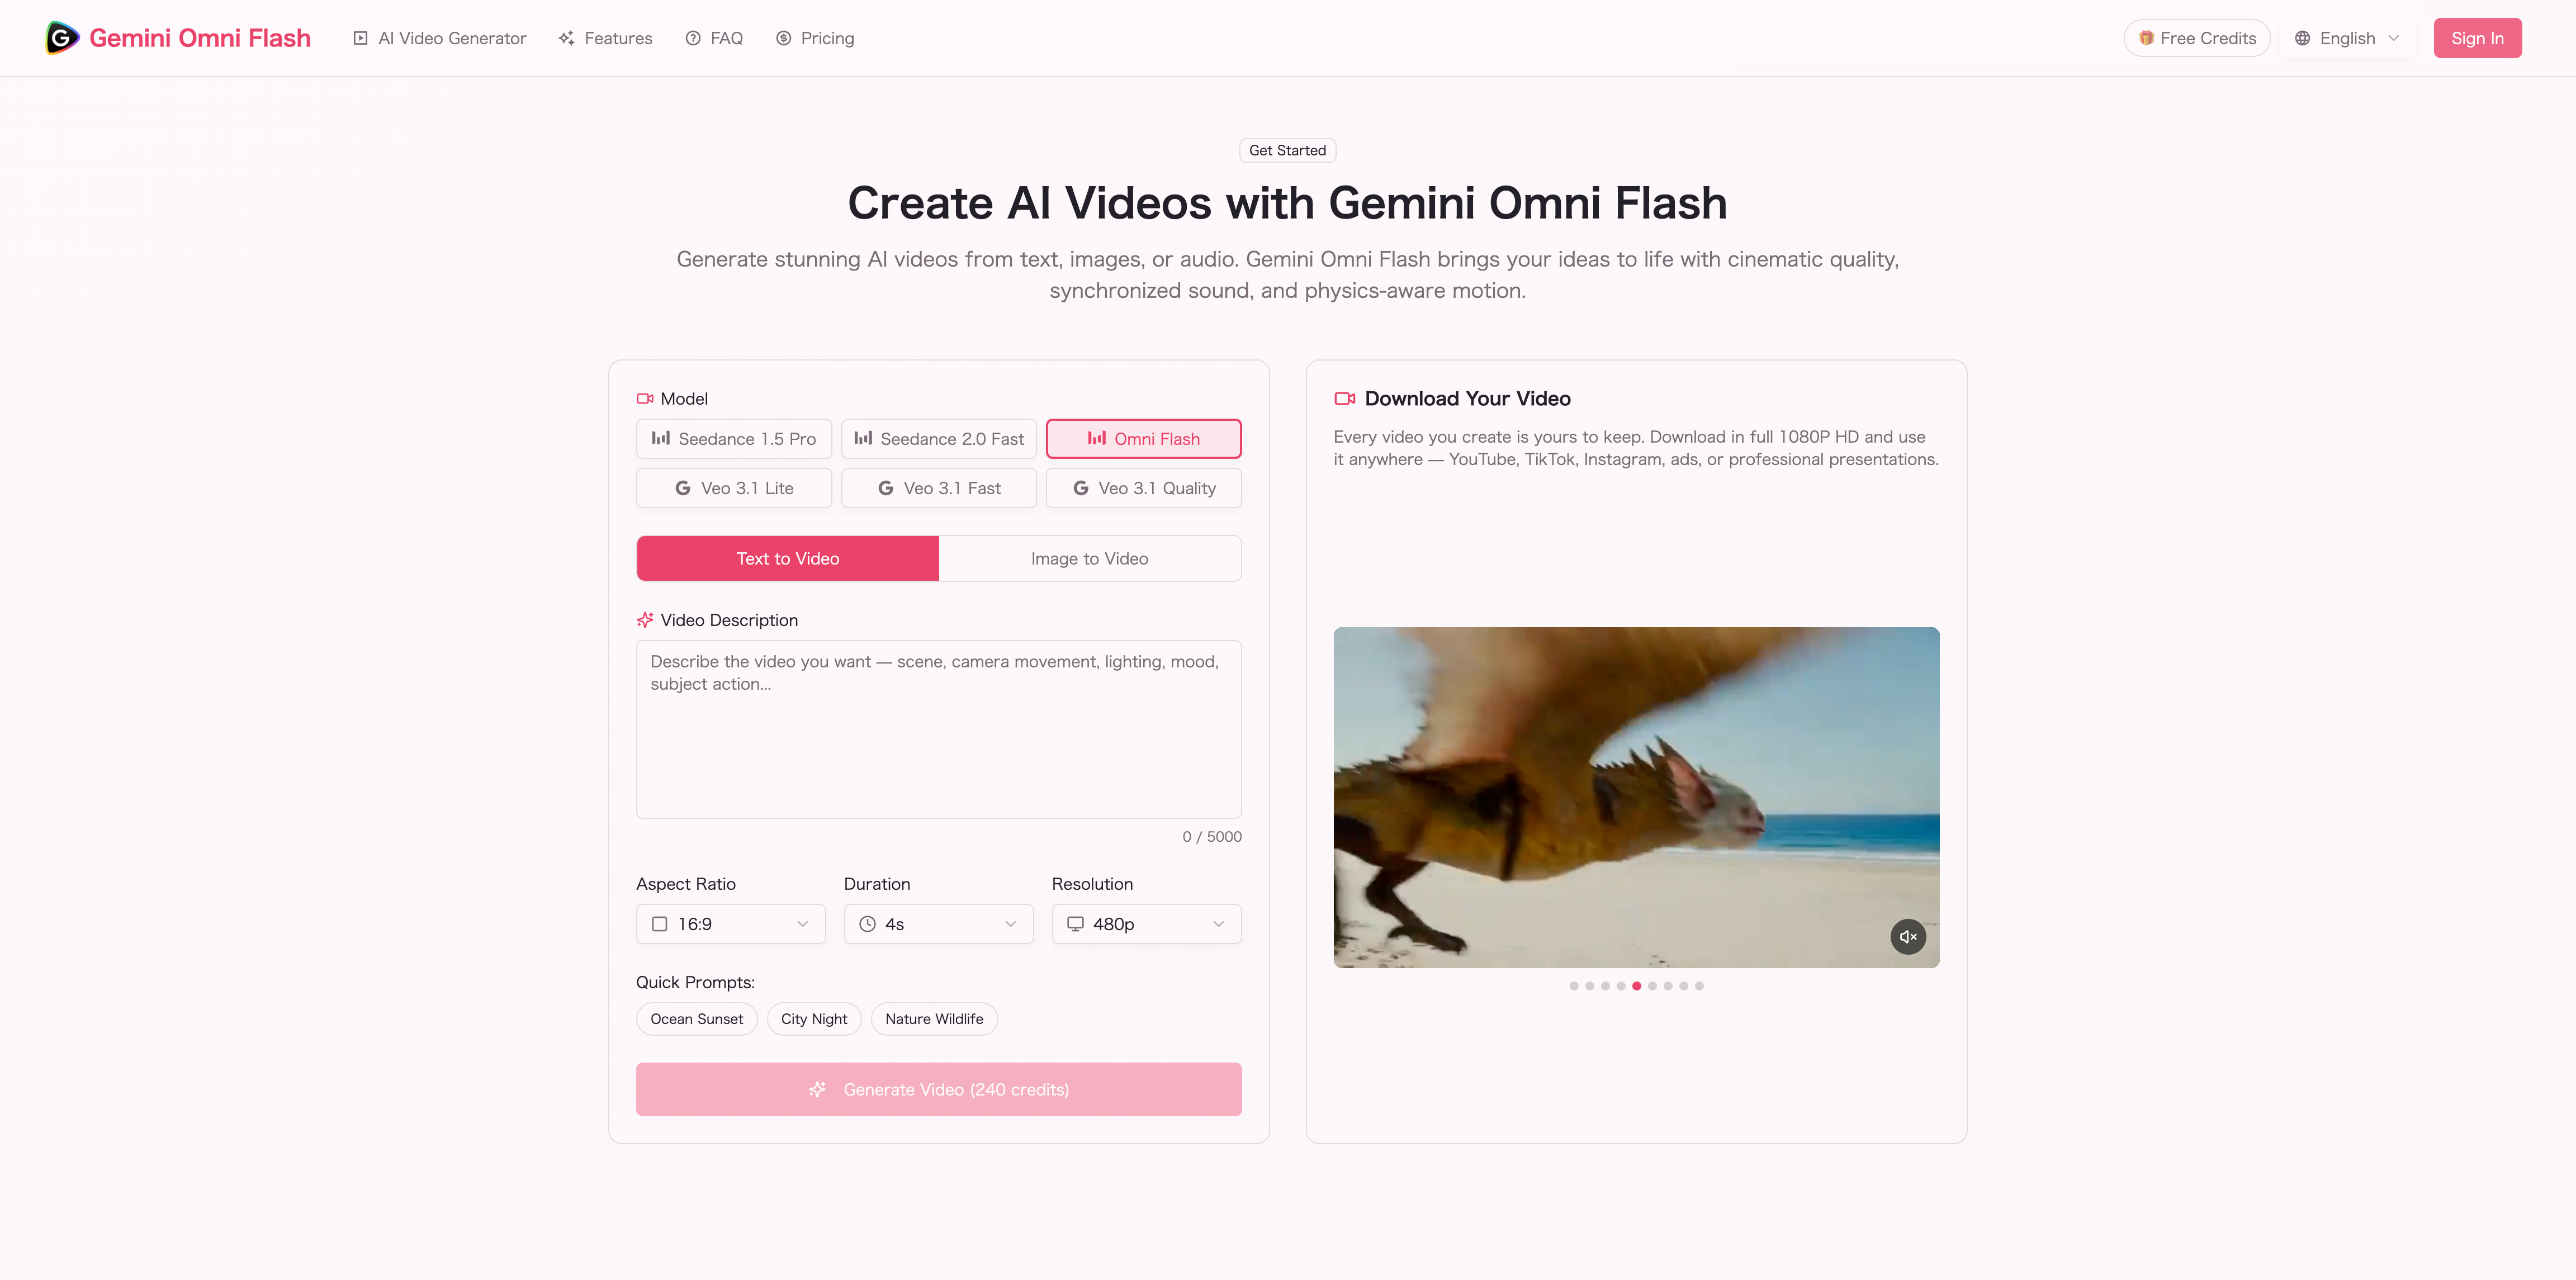The image size is (2576, 1280).
Task: Unmute the video with speaker icon
Action: 1908,937
